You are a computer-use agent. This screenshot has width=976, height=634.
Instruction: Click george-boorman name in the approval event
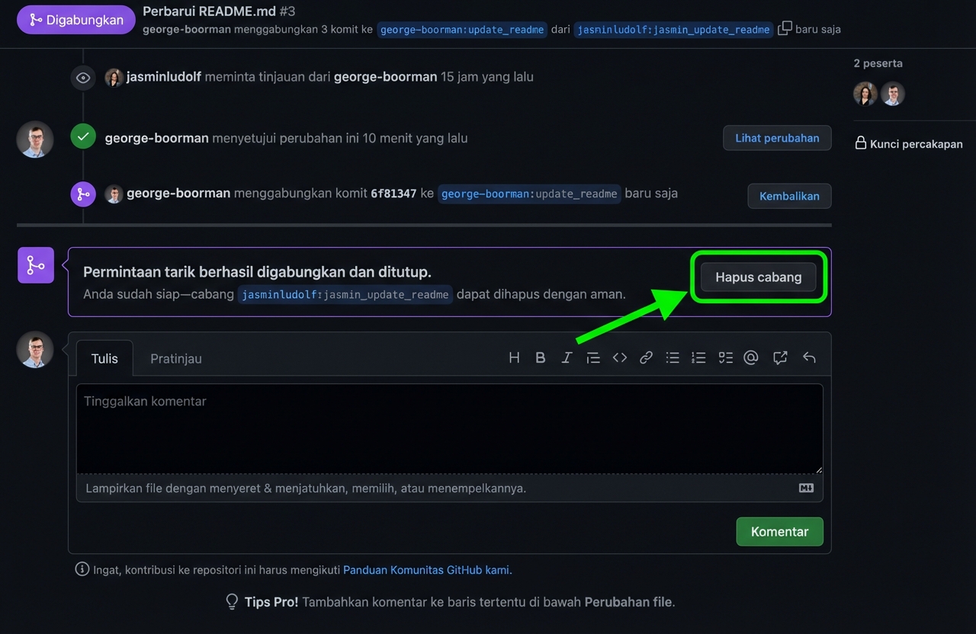[x=156, y=138]
